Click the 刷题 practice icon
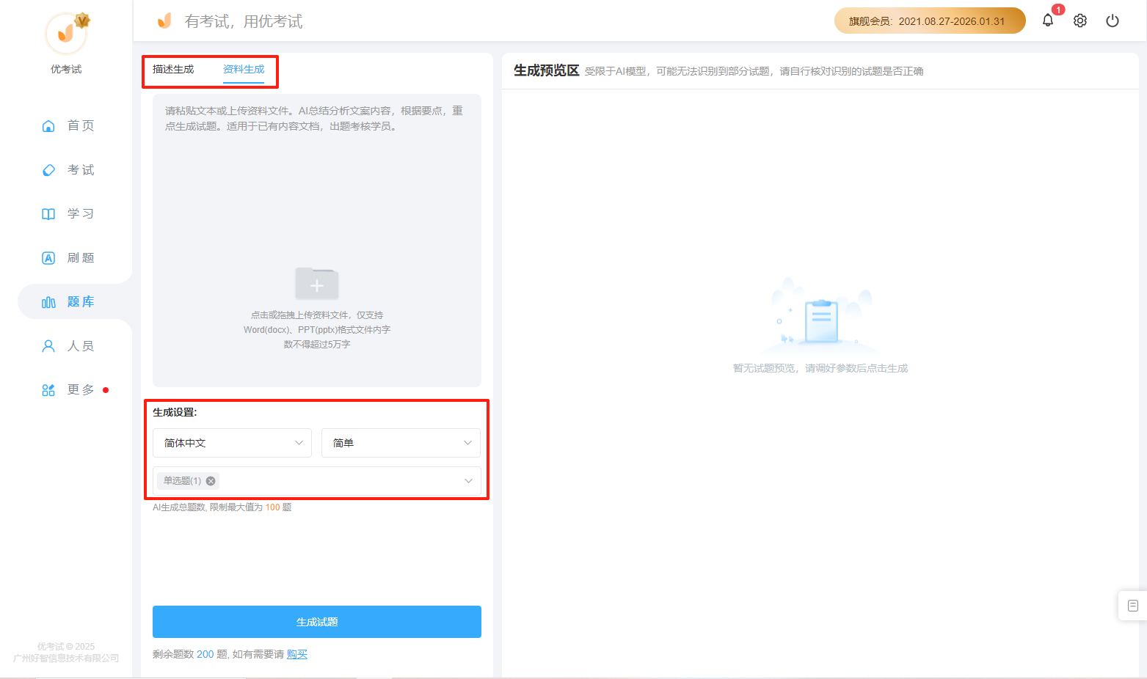 click(48, 258)
